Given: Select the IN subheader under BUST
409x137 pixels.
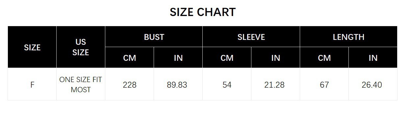Looking at the screenshot, I should 178,58.
